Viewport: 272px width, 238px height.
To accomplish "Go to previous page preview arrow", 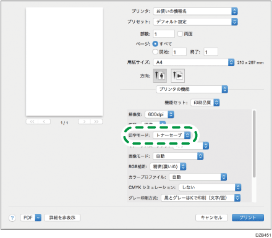I will 45,122.
